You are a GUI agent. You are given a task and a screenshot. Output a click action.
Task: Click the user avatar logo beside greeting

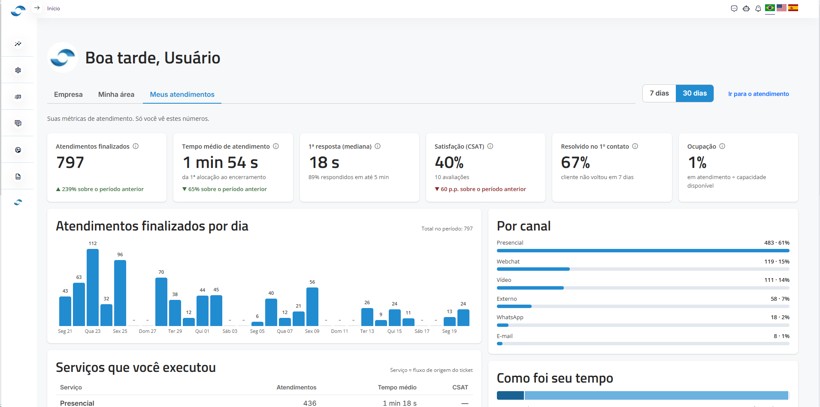(63, 57)
